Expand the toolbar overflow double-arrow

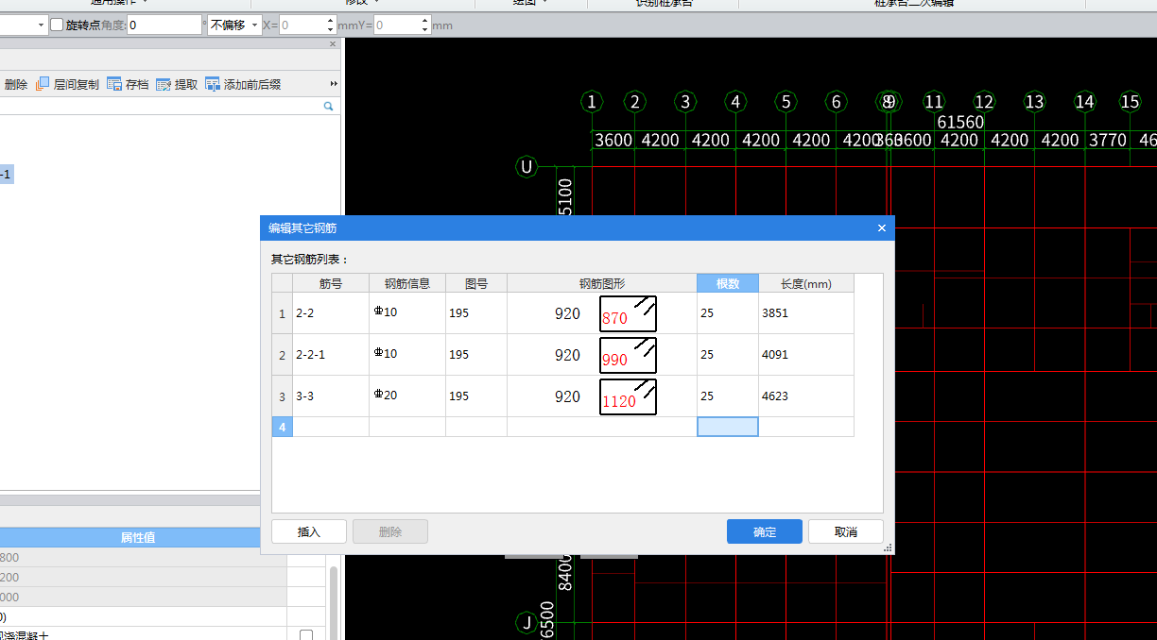(334, 84)
